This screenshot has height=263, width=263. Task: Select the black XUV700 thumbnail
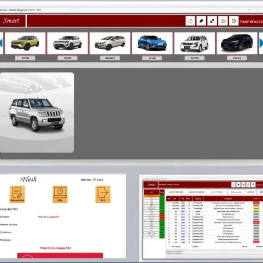tap(237, 43)
